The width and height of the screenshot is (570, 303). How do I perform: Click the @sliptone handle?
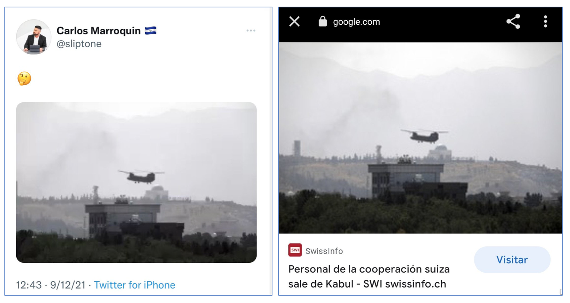[79, 44]
